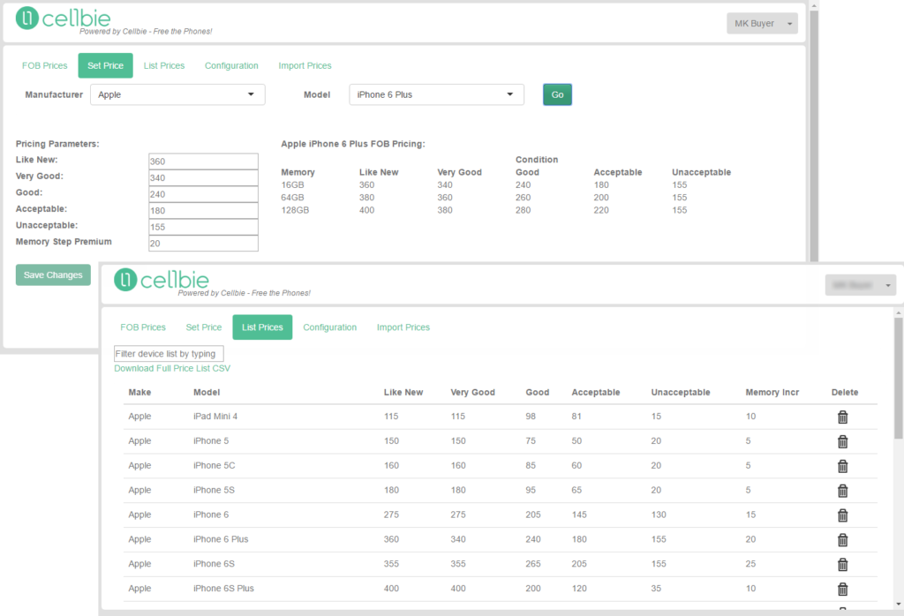904x616 pixels.
Task: Open the blurred user menu in the front window
Action: (860, 285)
